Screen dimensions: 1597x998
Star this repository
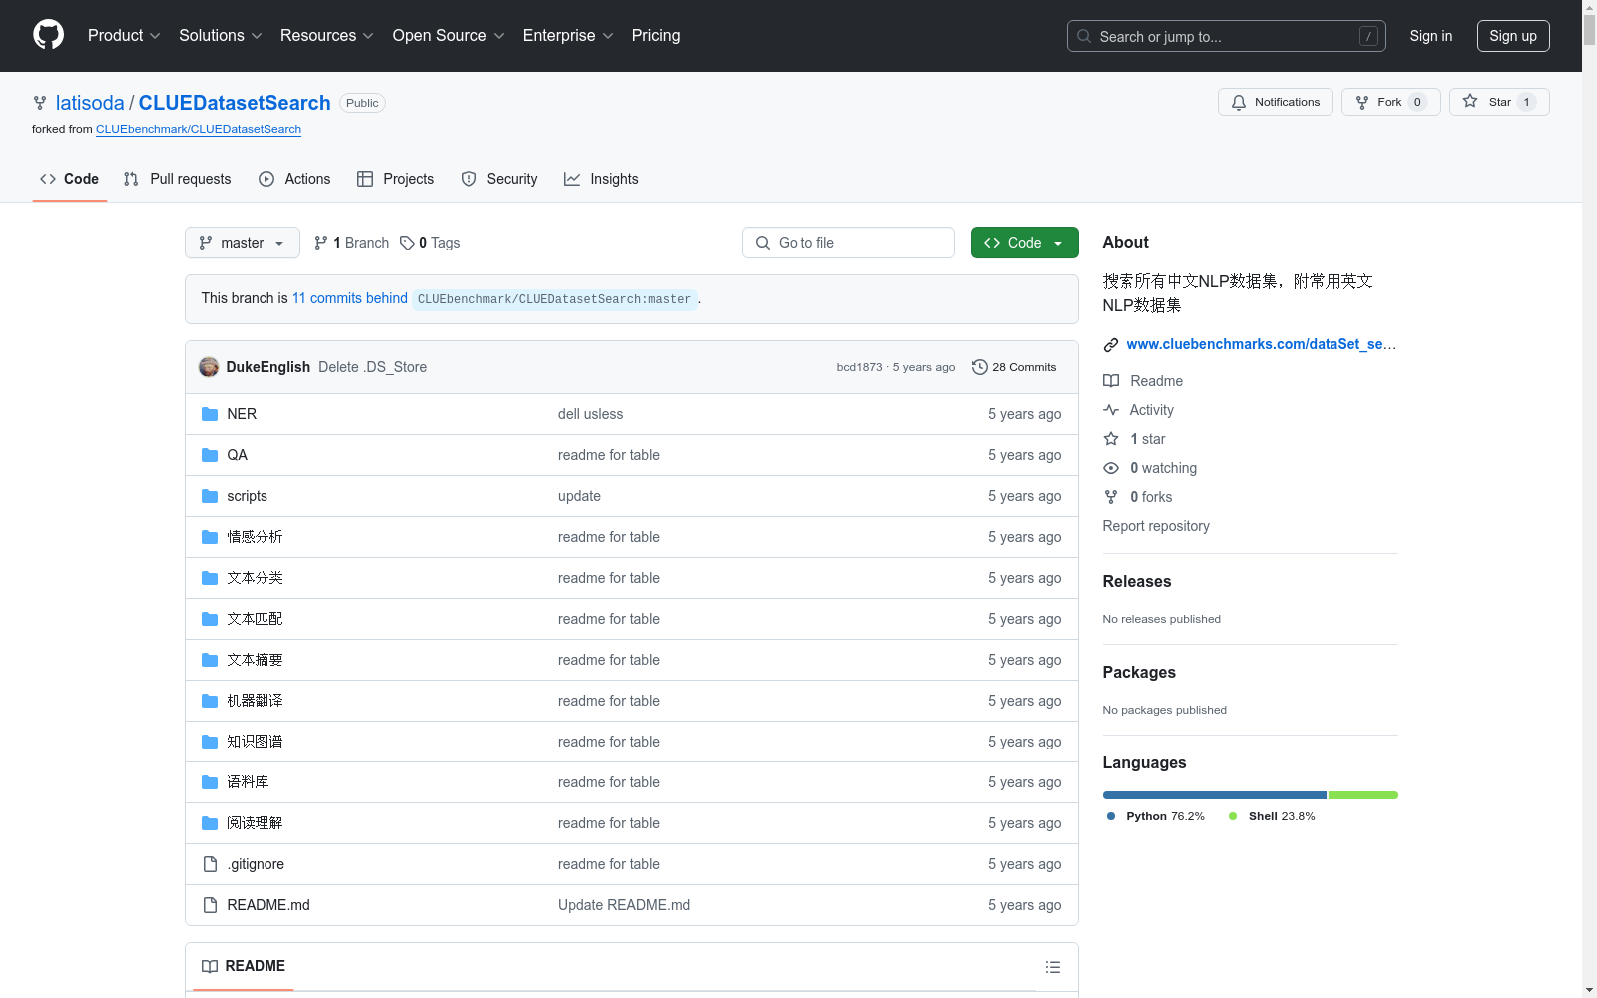(1499, 102)
